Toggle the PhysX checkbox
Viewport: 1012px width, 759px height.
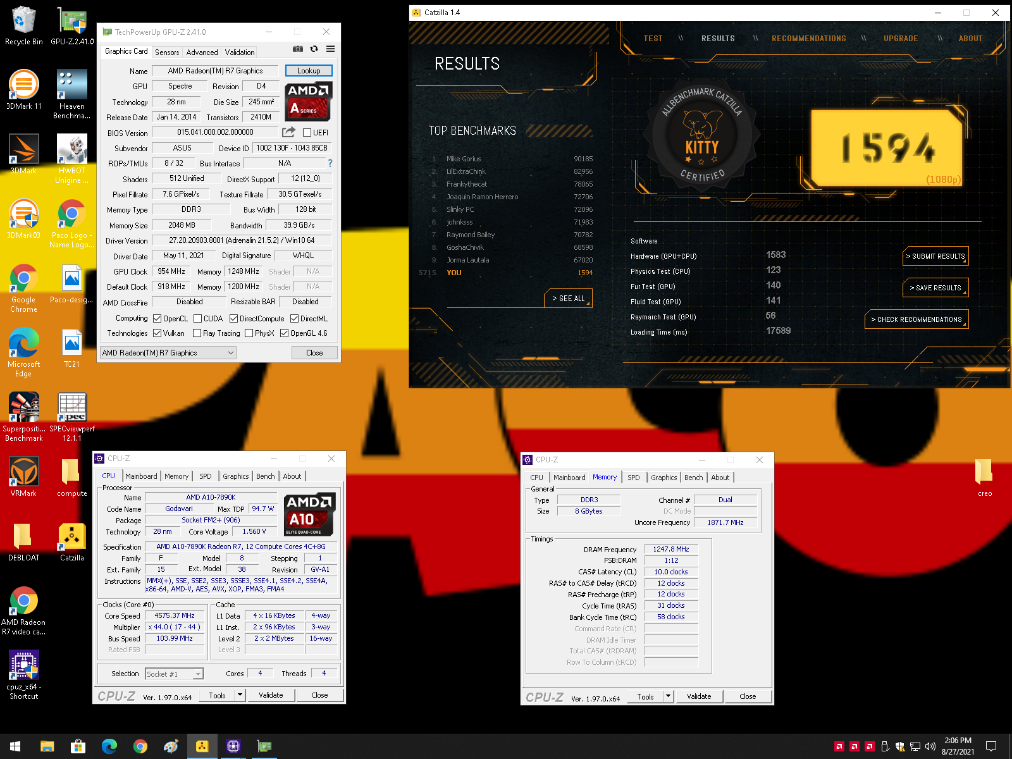click(249, 333)
